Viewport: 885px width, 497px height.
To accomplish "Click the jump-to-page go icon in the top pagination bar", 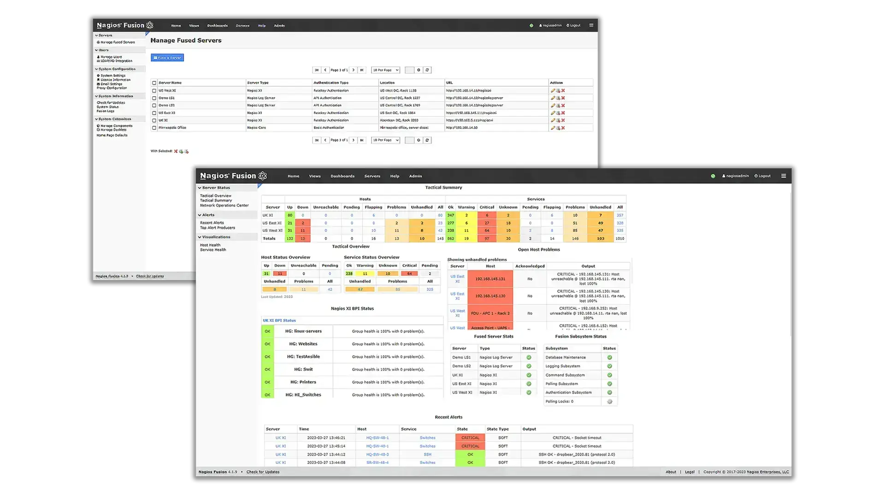I will tap(419, 70).
